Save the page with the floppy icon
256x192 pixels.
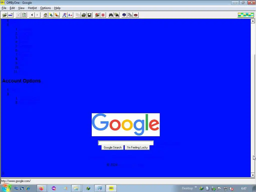(89, 15)
